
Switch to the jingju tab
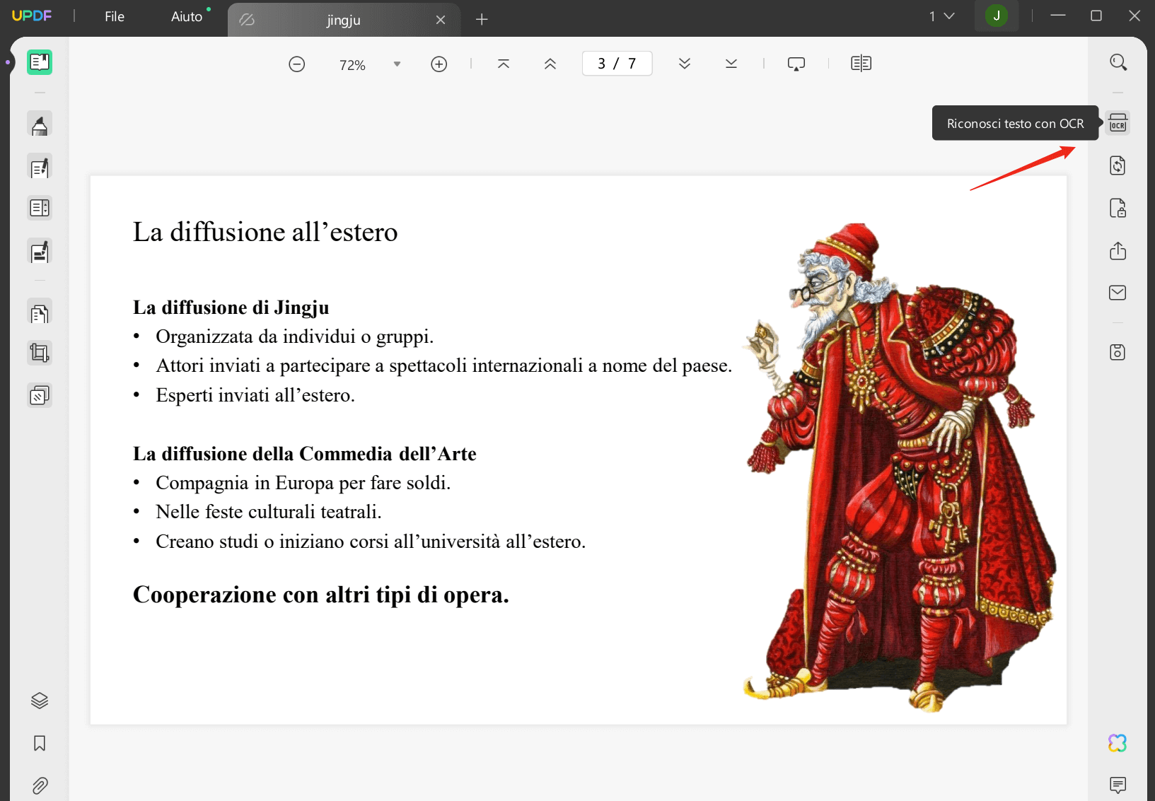pos(344,20)
